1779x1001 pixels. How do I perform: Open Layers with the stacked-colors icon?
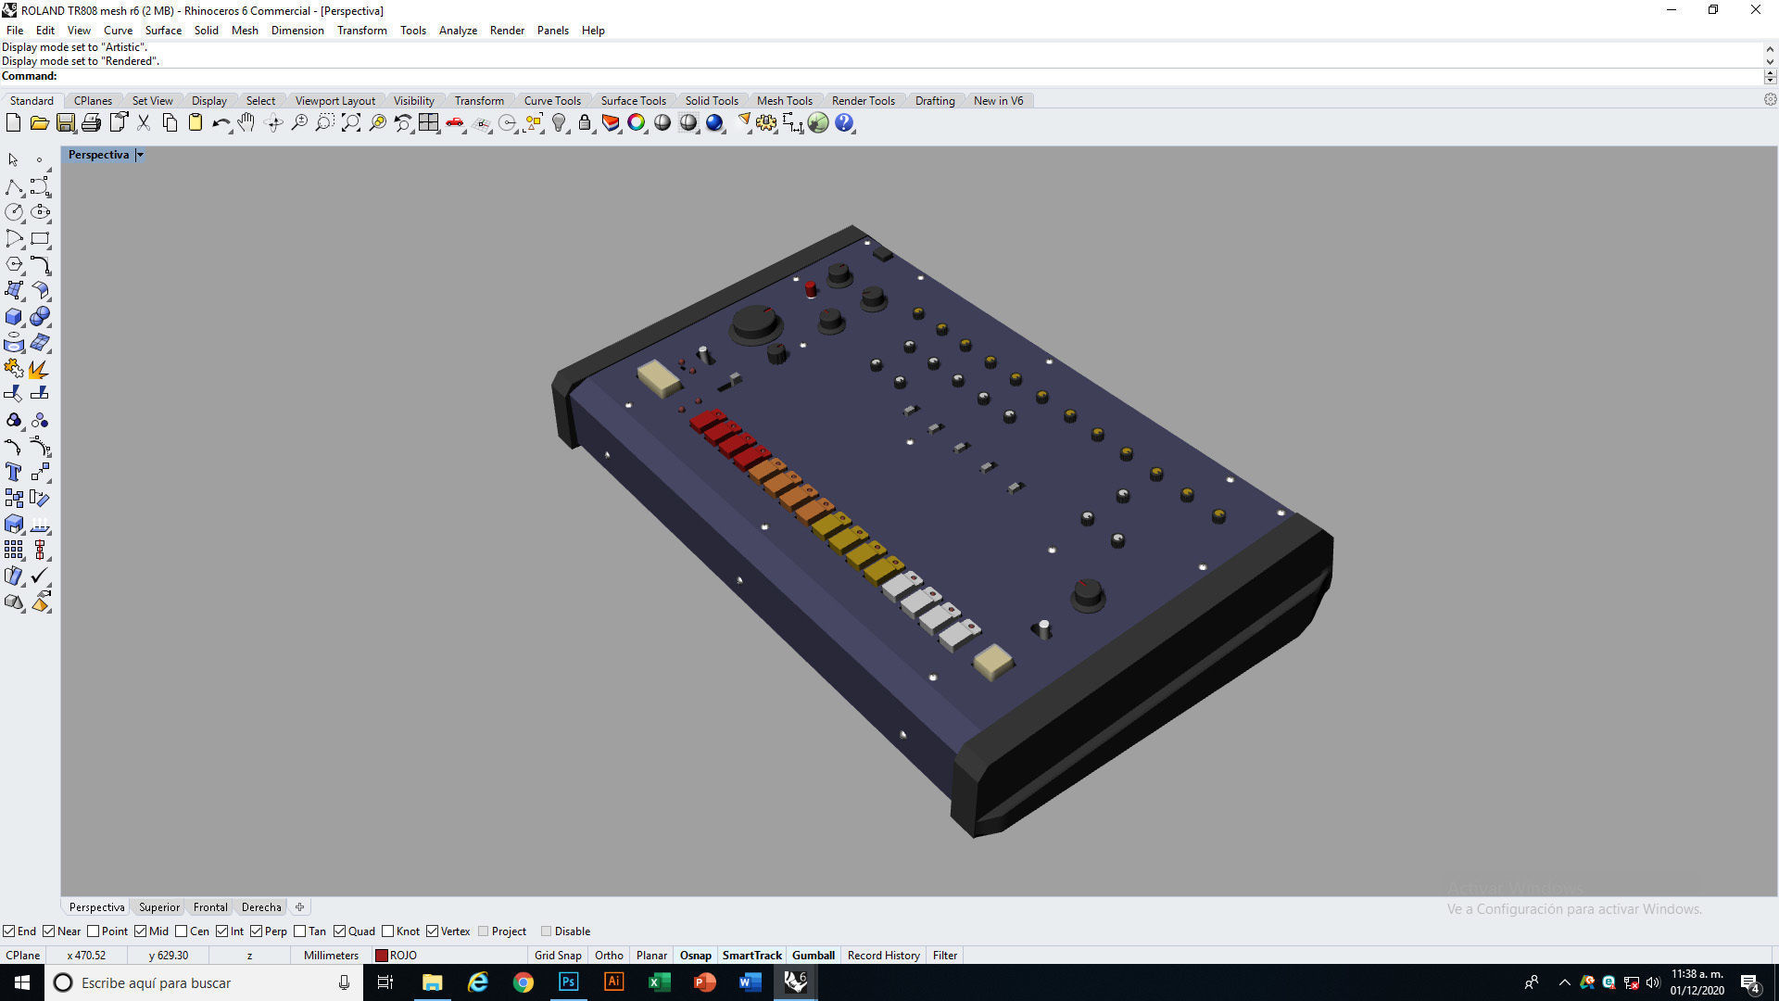point(611,122)
